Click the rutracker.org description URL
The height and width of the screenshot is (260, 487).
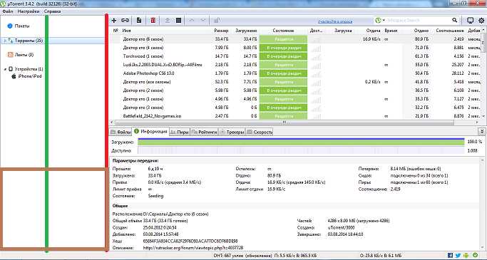point(193,248)
